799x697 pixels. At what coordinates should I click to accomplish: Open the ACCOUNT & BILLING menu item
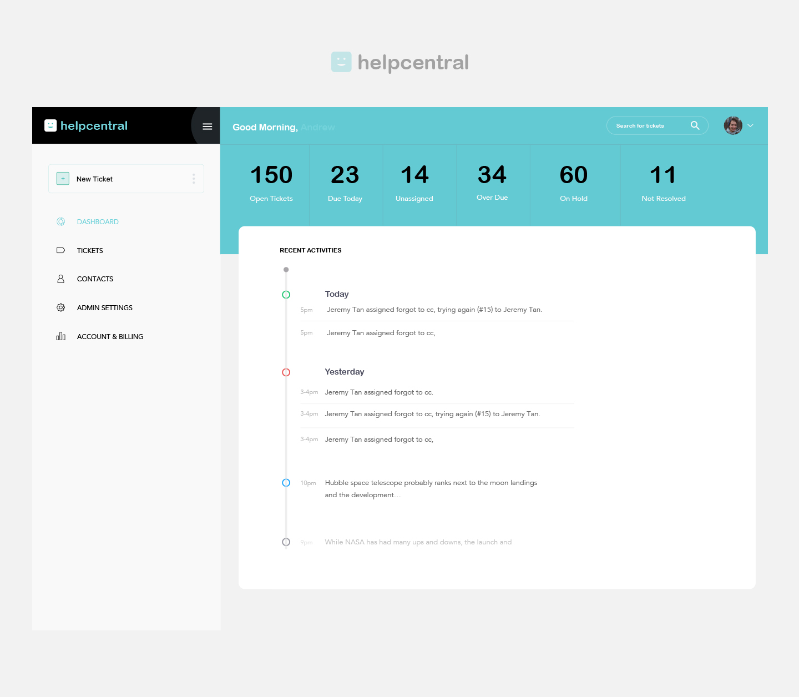point(110,336)
